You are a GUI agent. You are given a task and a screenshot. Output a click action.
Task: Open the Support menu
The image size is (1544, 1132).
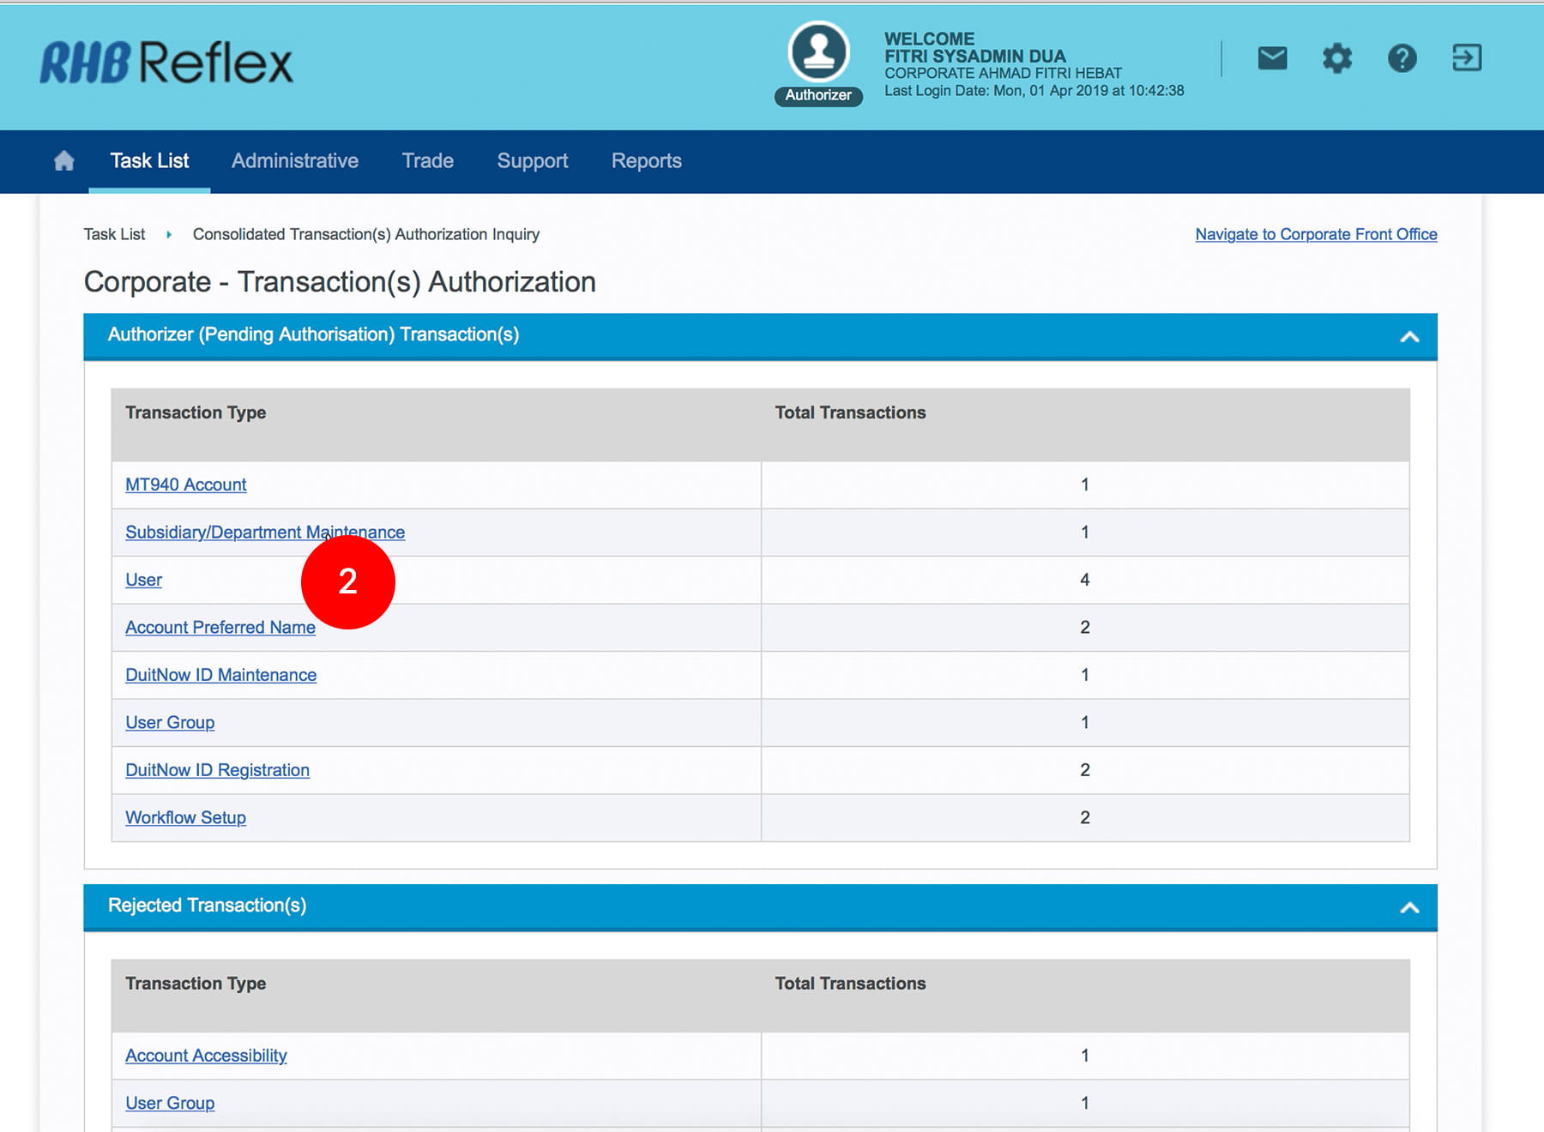click(532, 161)
